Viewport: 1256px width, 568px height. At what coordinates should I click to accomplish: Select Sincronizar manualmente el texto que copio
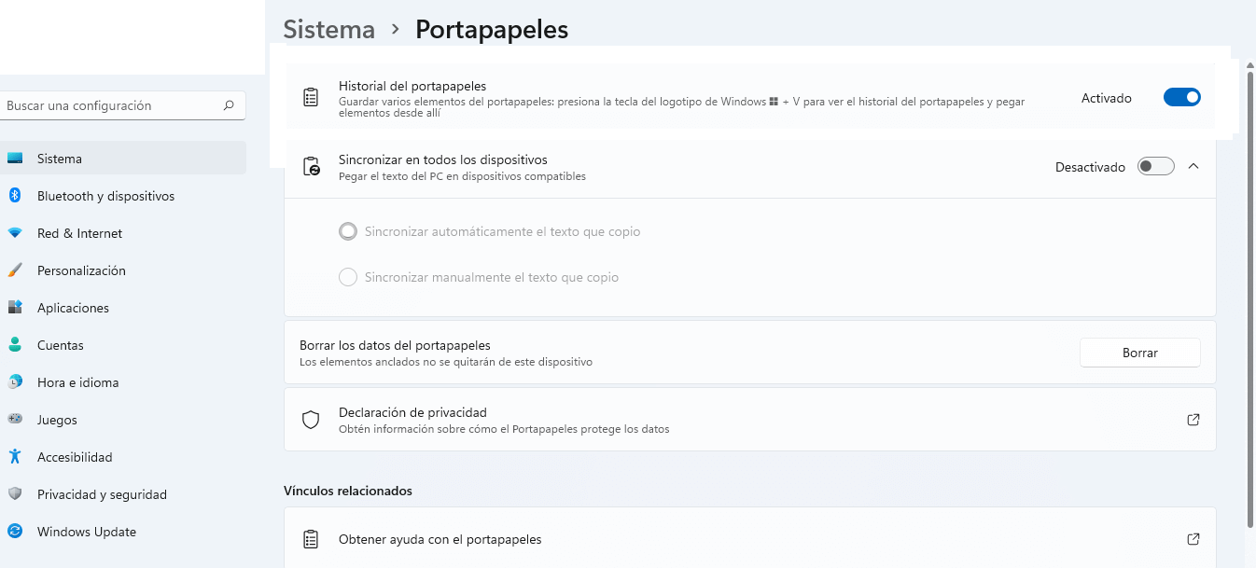point(479,277)
